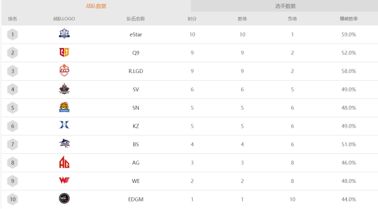Click the 胜场 column header
The width and height of the screenshot is (378, 209).
[x=242, y=19]
